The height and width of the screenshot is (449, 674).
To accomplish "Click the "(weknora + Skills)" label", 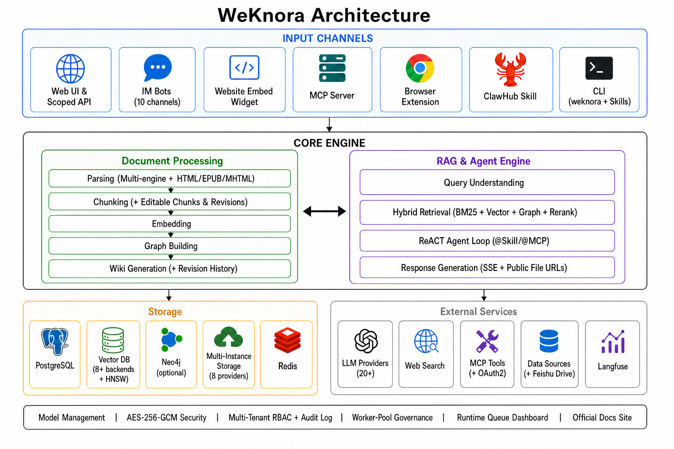I will (599, 102).
